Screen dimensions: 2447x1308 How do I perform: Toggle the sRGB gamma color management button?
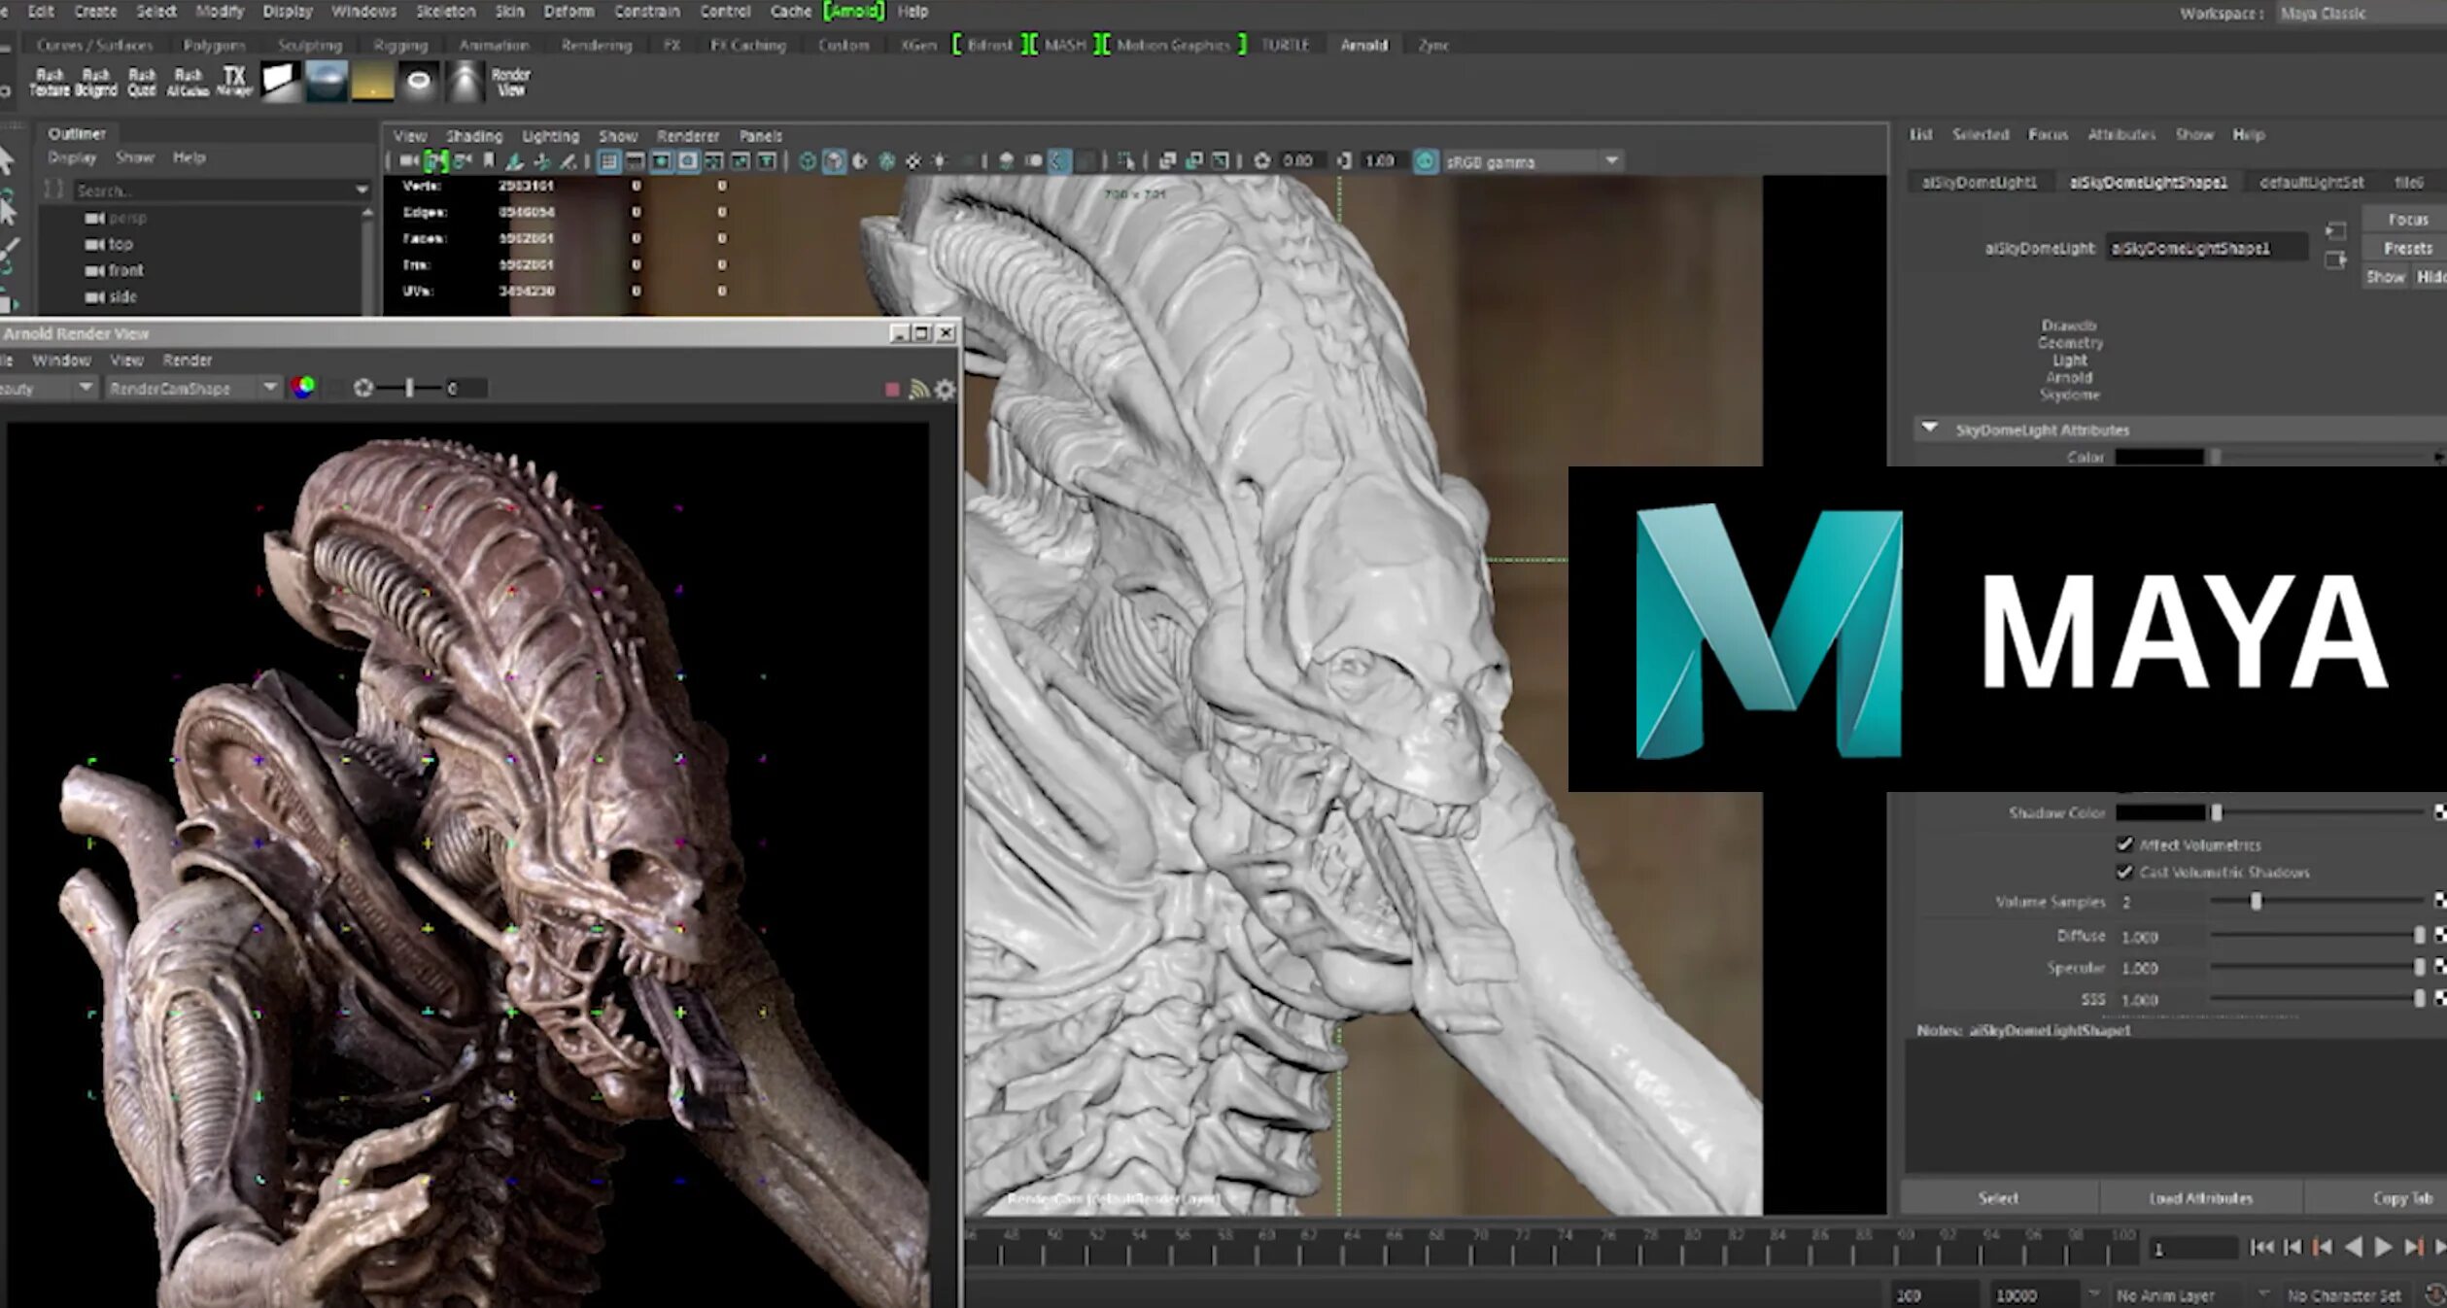[x=1425, y=161]
